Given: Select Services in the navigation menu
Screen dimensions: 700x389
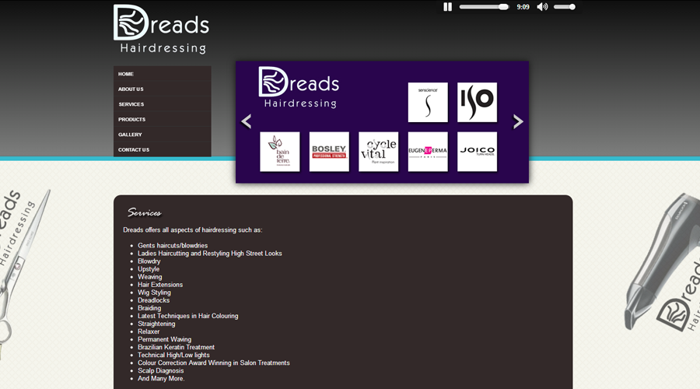Looking at the screenshot, I should tap(162, 104).
